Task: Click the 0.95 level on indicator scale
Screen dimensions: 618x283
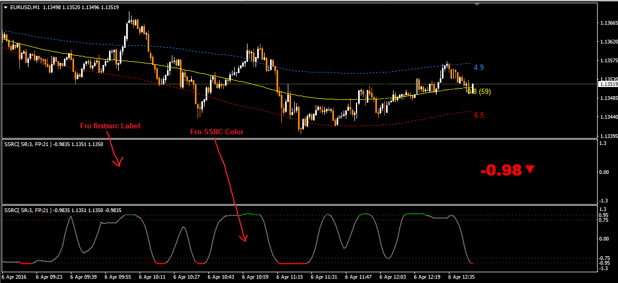Action: coord(604,215)
